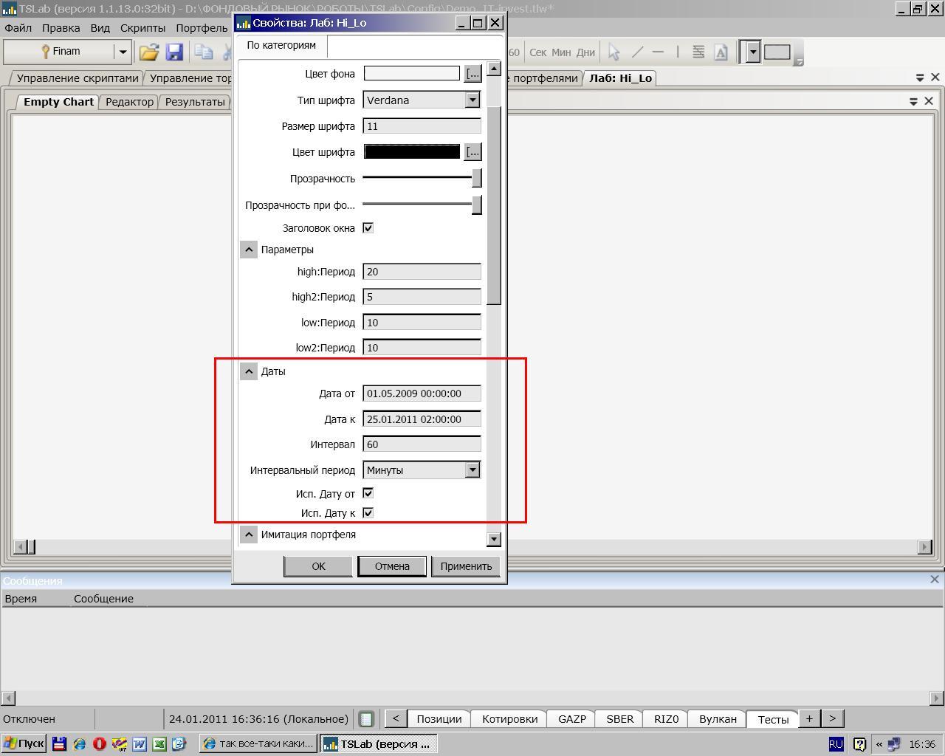Open the Finam source dropdown arrow
The width and height of the screenshot is (945, 756).
pyautogui.click(x=123, y=52)
